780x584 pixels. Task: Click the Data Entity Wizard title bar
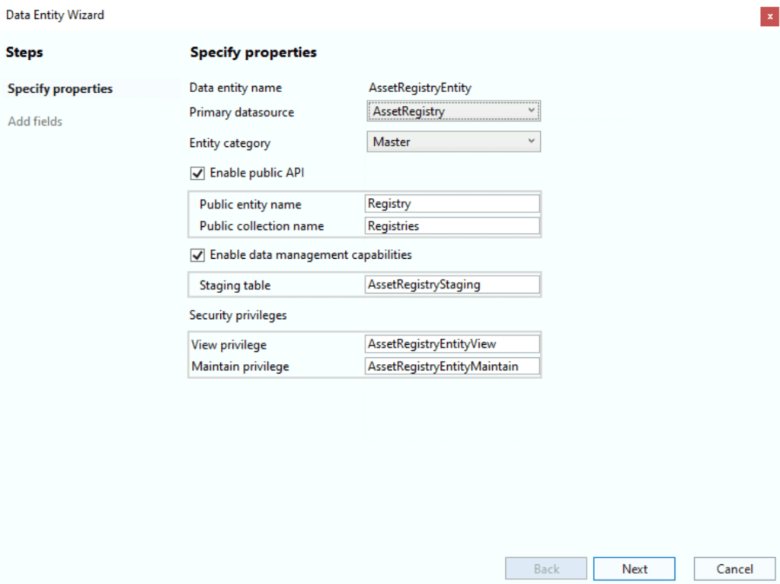(305, 15)
